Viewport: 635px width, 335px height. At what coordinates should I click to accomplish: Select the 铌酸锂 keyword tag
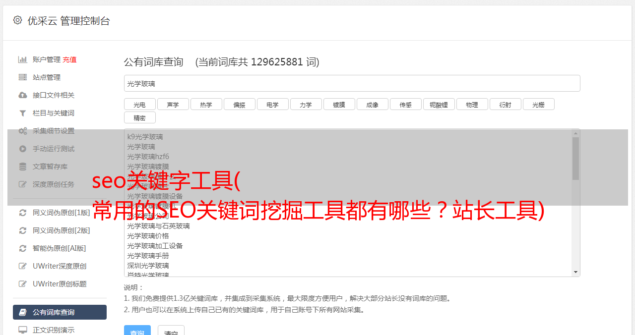[439, 104]
